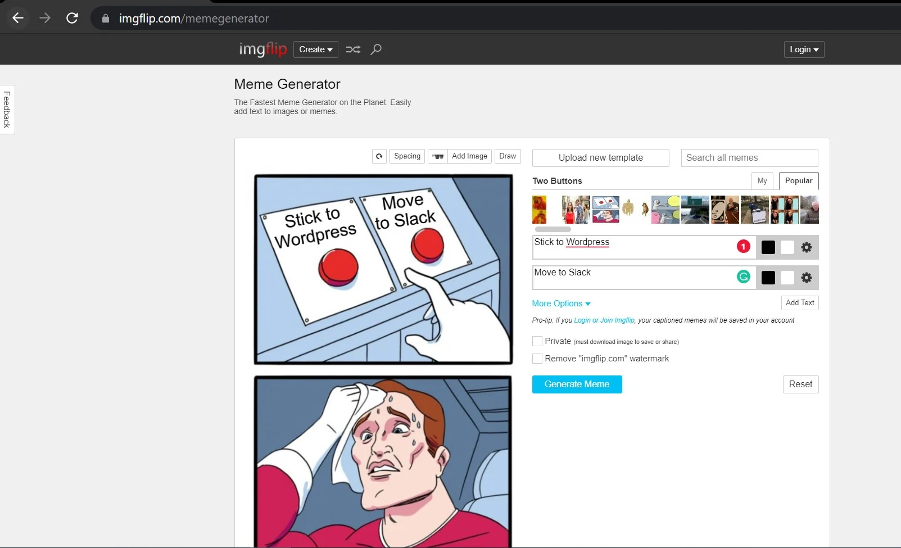Select the Two Buttons template thumbnail
The image size is (901, 548).
[606, 210]
